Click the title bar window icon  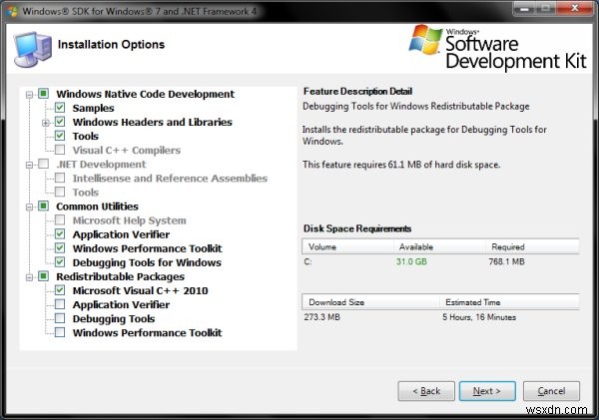12,11
